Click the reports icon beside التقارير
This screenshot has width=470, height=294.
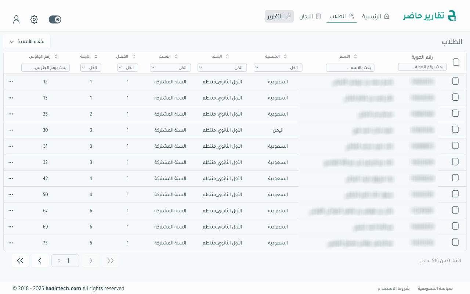point(289,16)
